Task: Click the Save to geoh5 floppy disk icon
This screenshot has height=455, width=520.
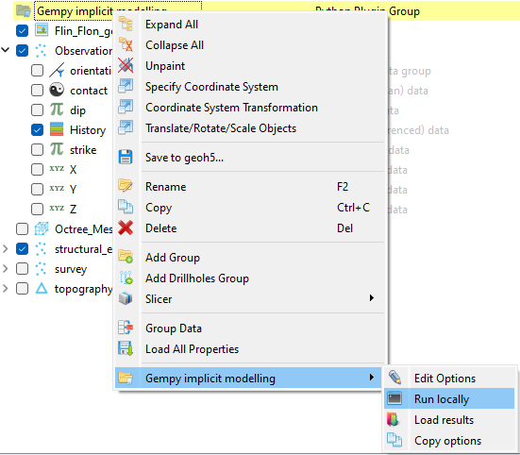Action: click(126, 157)
